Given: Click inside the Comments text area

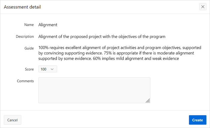Looking at the screenshot, I should point(94,90).
